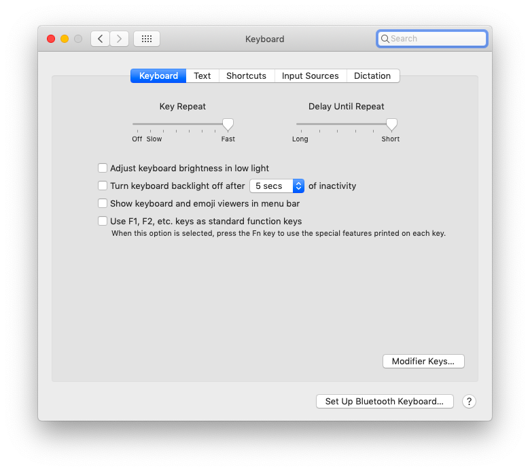This screenshot has height=471, width=530.
Task: Click the Fn key explanation note
Action: [x=279, y=233]
